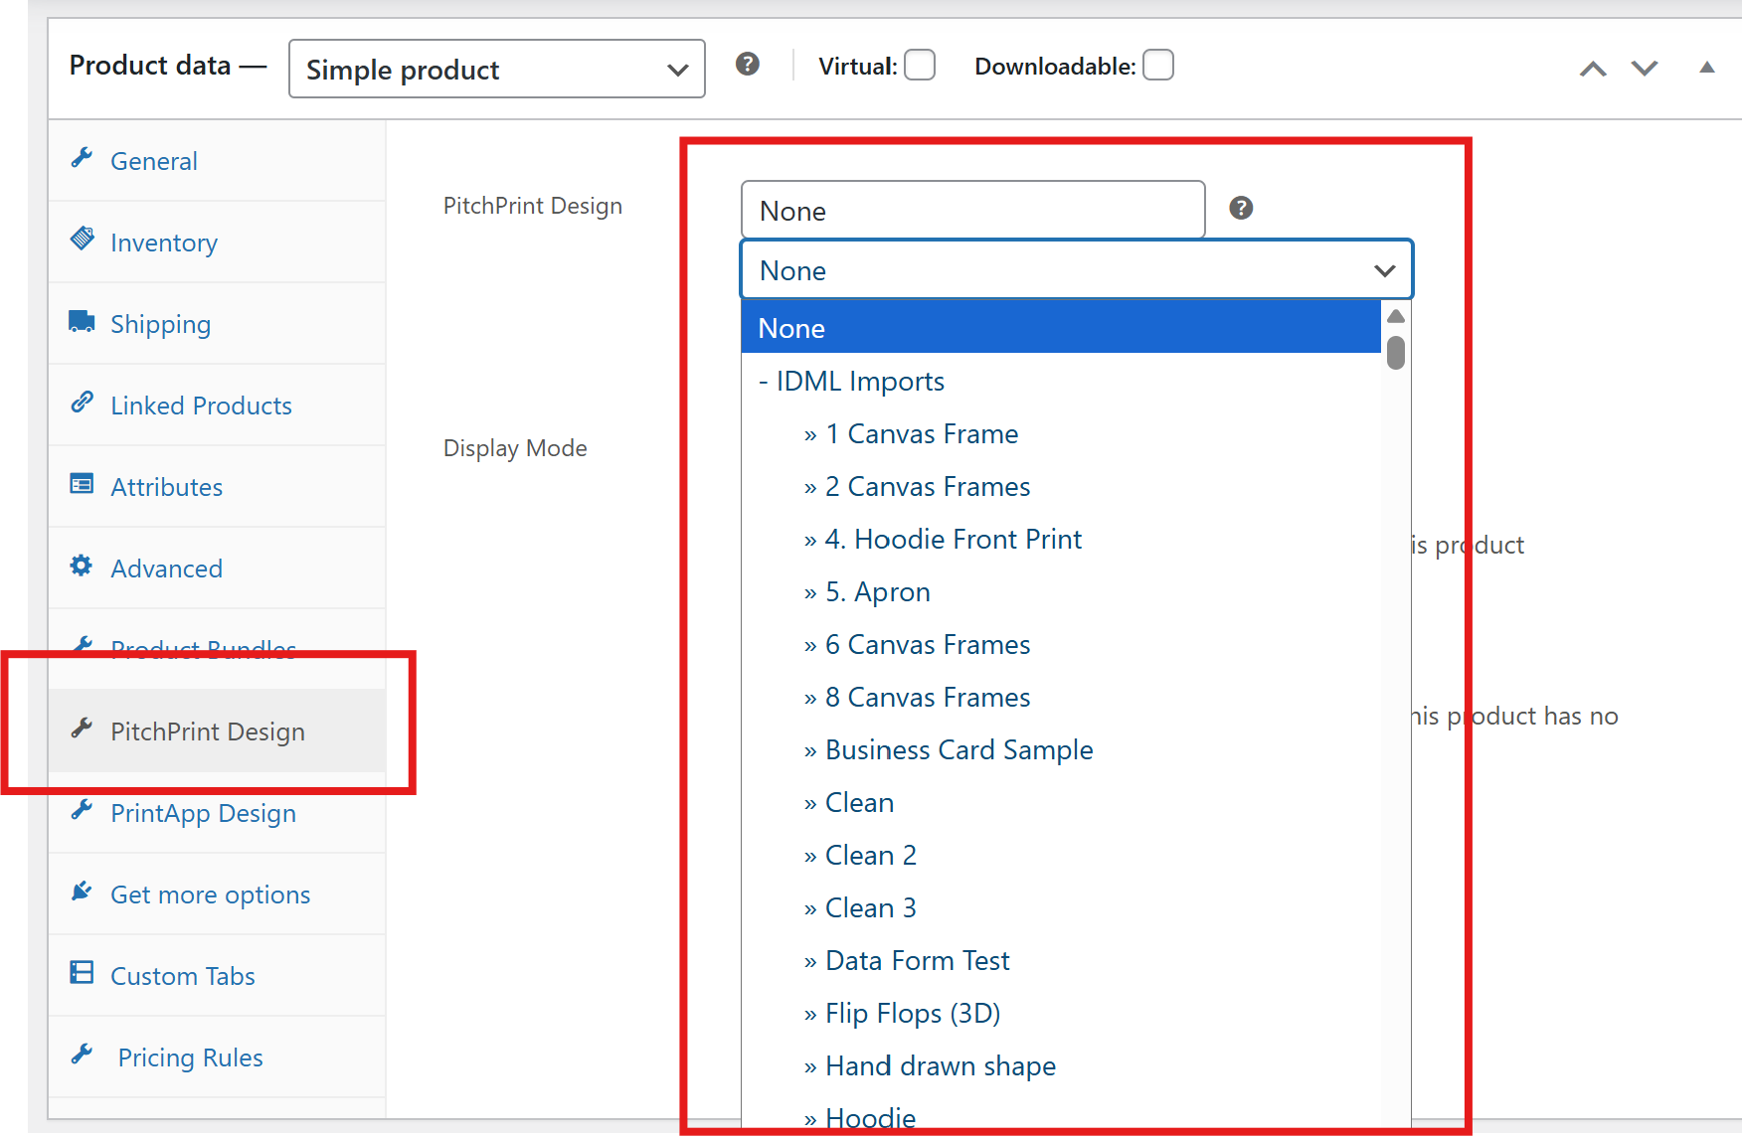1742x1137 pixels.
Task: Choose 8 Canvas Frames design
Action: coord(1061,697)
